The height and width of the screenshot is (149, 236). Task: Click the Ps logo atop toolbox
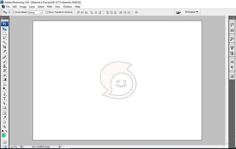coord(4,24)
